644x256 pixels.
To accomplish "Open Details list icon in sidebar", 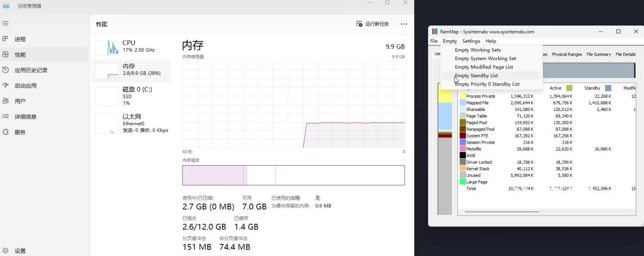I will (x=6, y=116).
